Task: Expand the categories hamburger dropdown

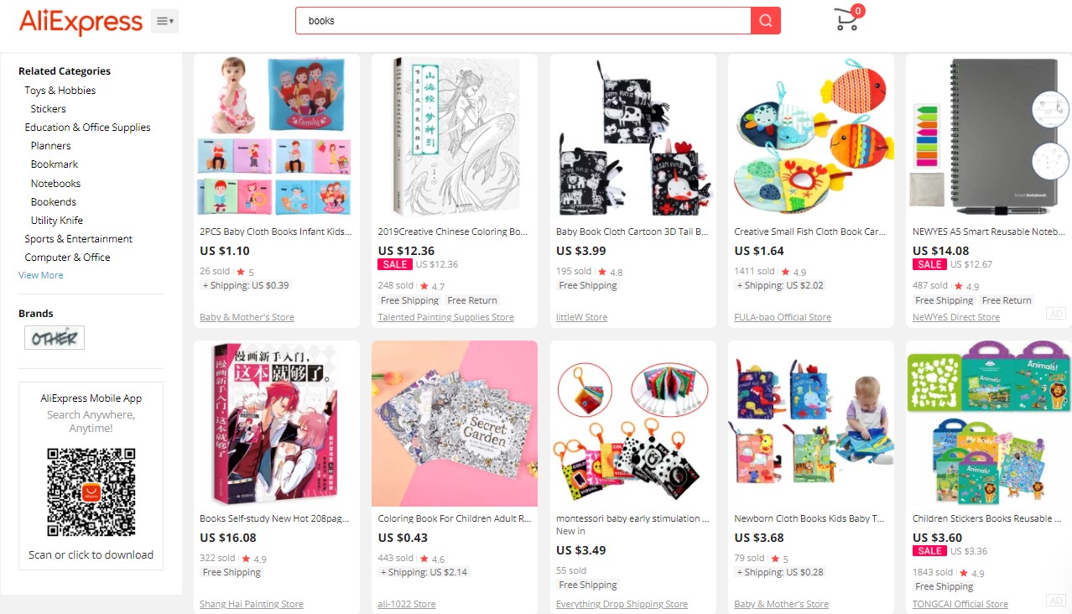Action: click(x=164, y=21)
